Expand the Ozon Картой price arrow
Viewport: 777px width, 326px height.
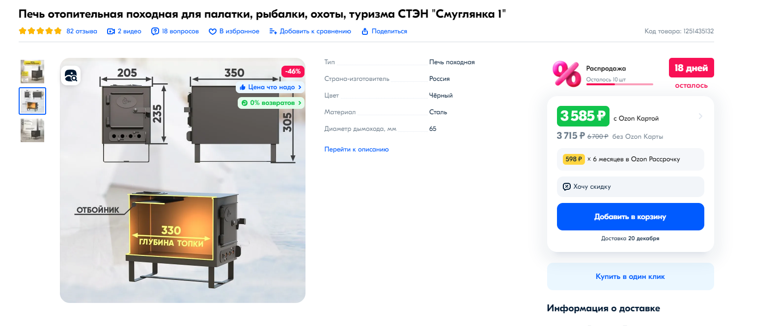tap(700, 116)
